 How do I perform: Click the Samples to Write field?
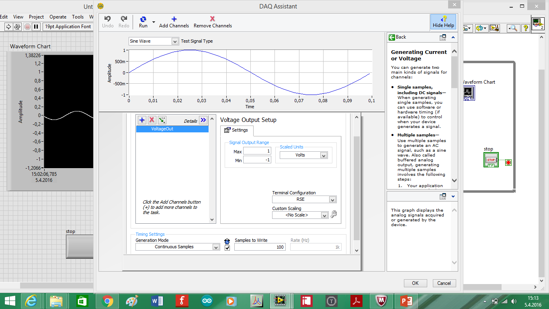tap(260, 247)
